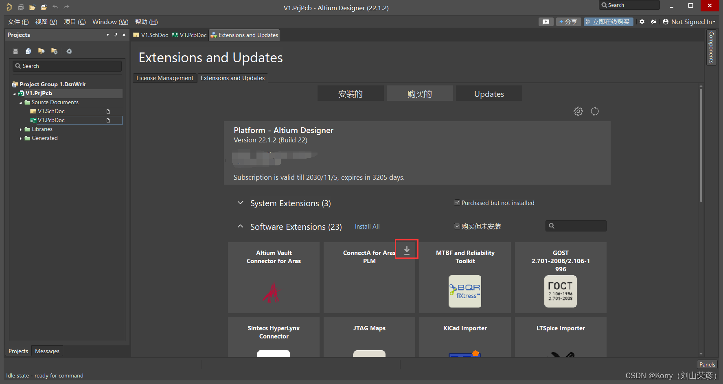Image resolution: width=723 pixels, height=384 pixels.
Task: Select the Extensions and Updates document tab
Action: tap(244, 35)
